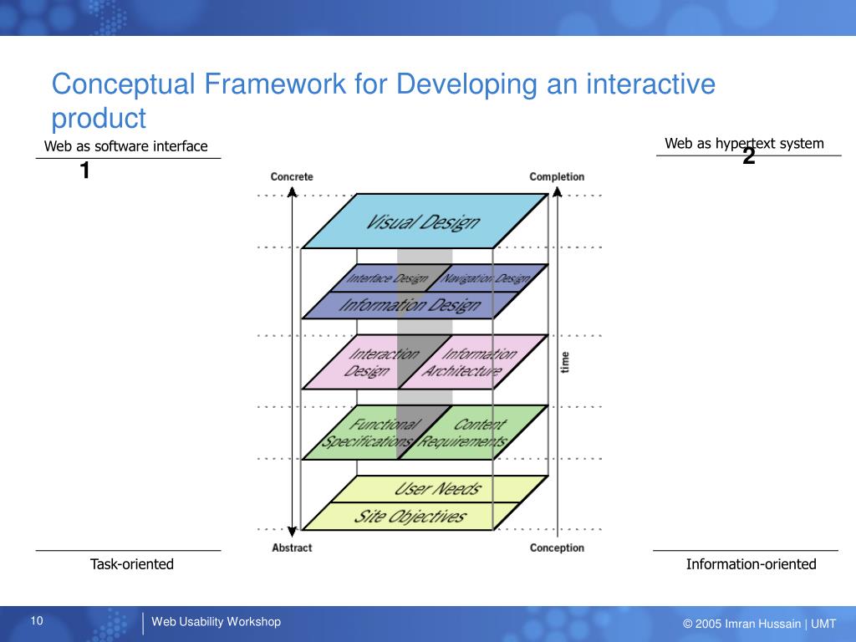Viewport: 856px width, 642px height.
Task: Click the slide number 10
Action: (37, 621)
